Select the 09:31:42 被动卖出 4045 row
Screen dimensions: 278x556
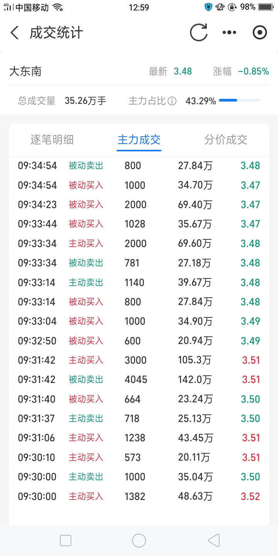tap(139, 380)
